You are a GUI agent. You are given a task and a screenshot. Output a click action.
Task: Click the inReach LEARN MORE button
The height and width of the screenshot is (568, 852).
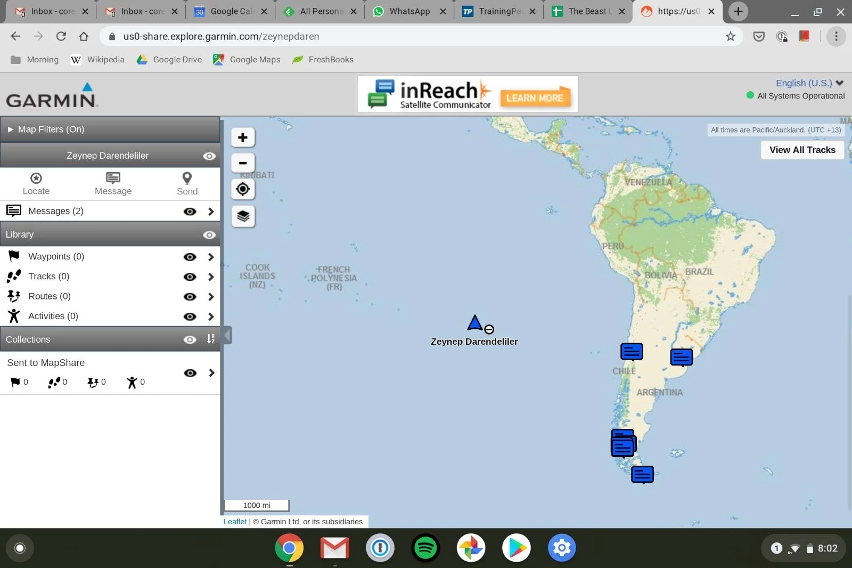[x=535, y=98]
